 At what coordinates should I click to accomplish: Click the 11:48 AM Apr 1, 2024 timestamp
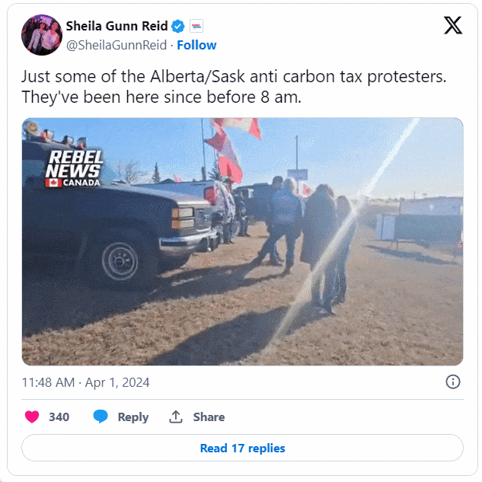85,382
